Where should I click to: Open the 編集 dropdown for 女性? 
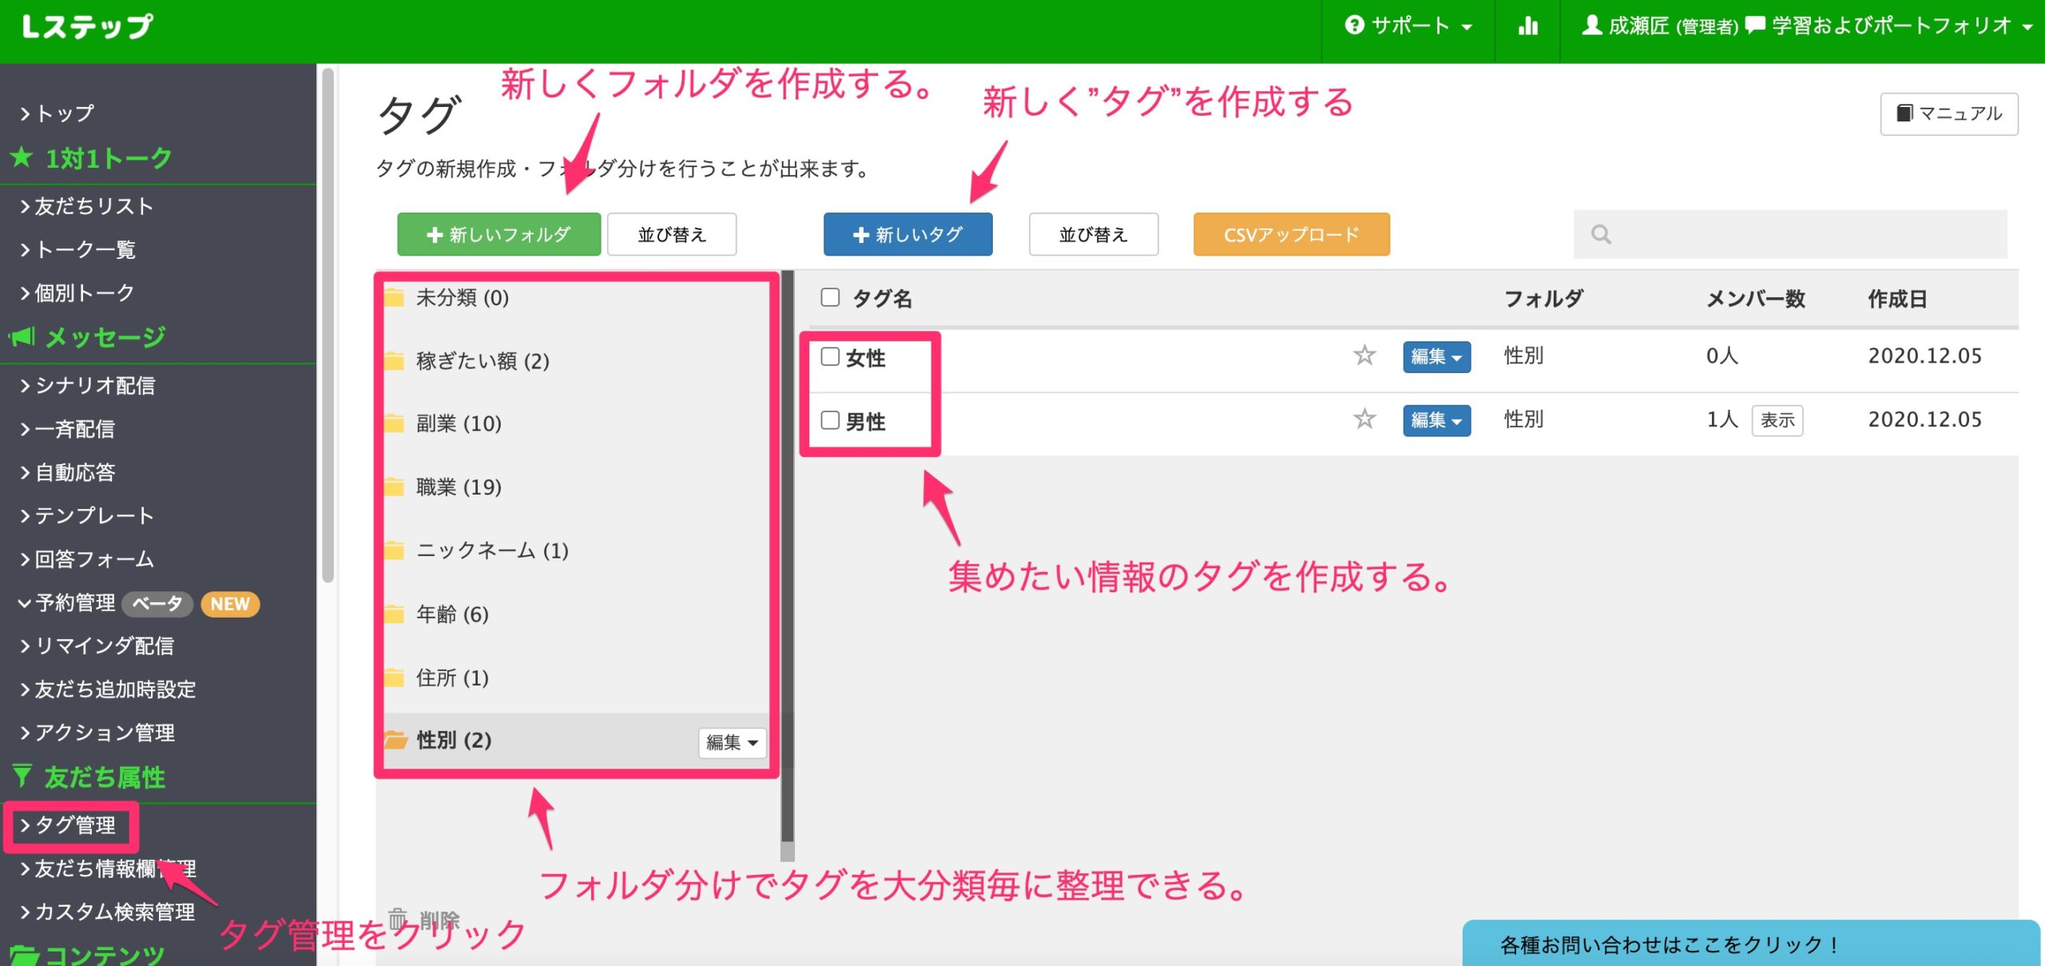pyautogui.click(x=1435, y=356)
